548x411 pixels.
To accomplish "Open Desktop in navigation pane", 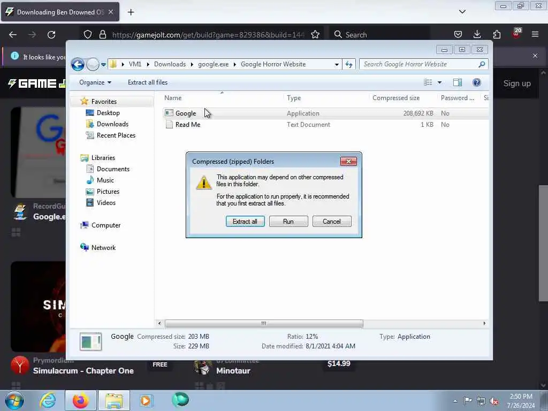I will tap(108, 113).
